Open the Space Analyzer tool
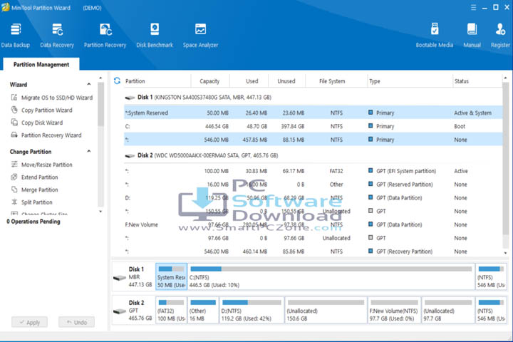The height and width of the screenshot is (342, 513). (200, 36)
